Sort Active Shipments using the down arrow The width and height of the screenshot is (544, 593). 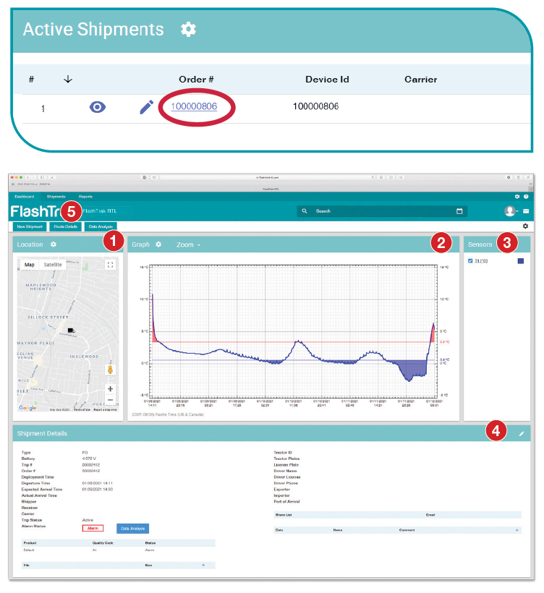coord(68,79)
